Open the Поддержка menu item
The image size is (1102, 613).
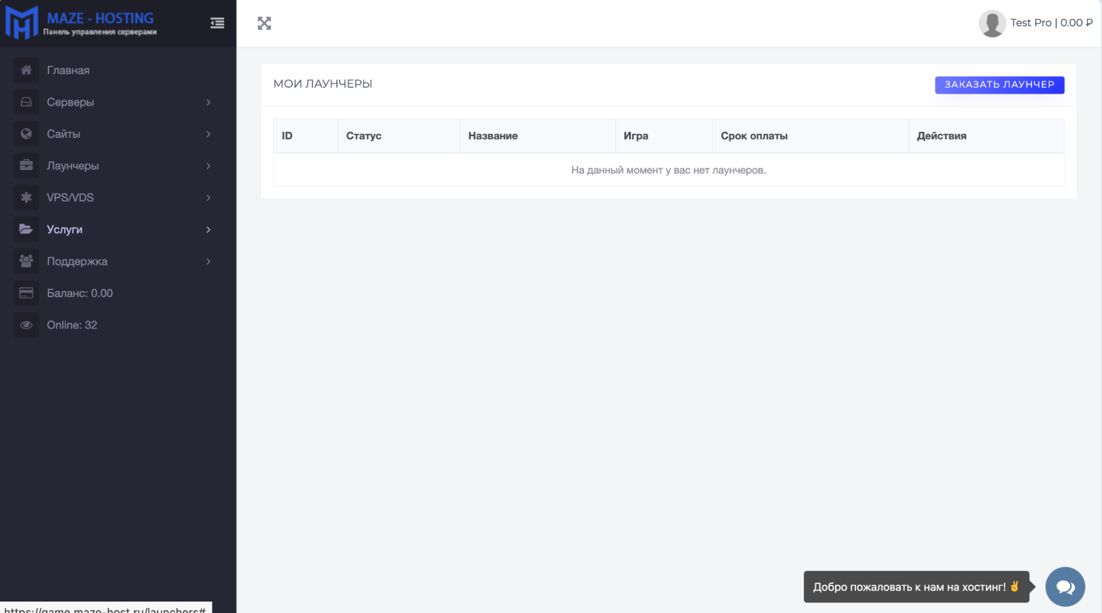(77, 261)
